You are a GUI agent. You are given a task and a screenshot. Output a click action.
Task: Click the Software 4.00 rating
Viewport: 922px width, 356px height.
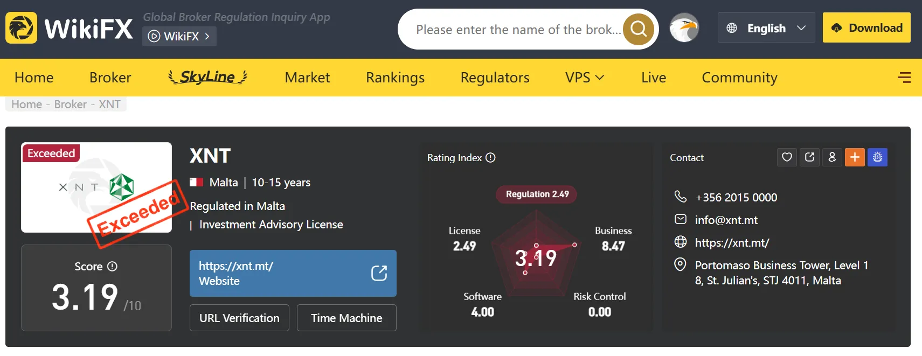point(482,304)
